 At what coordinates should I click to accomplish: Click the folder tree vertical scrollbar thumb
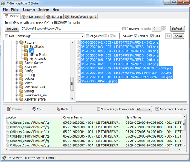pos(72,84)
